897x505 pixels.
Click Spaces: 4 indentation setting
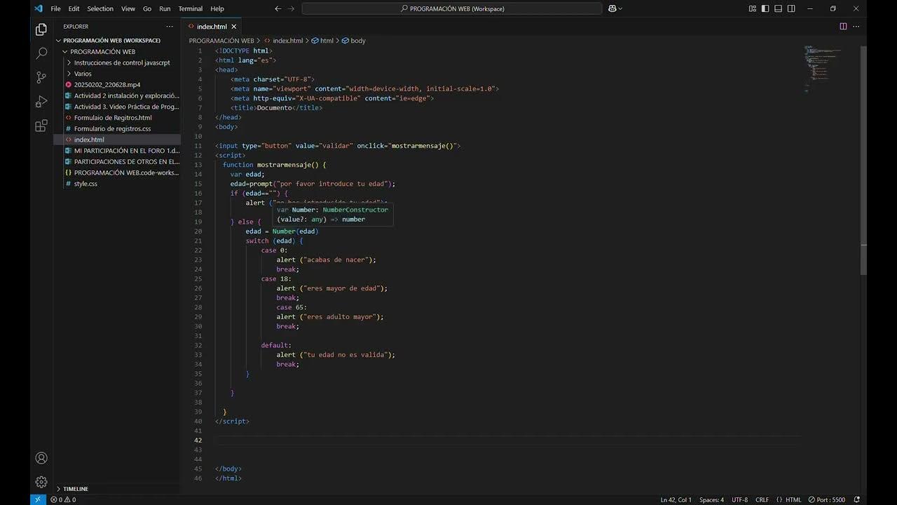coord(711,499)
